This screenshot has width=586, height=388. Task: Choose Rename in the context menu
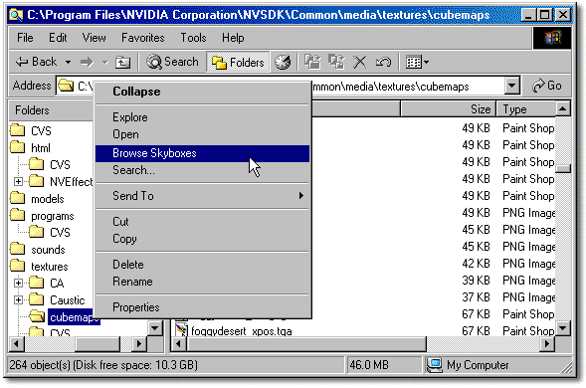pos(203,282)
